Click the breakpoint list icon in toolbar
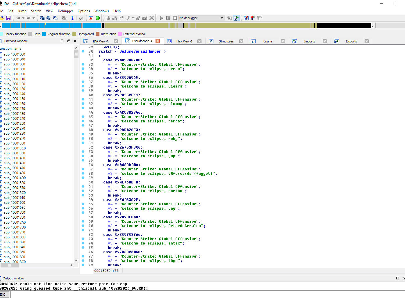The width and height of the screenshot is (405, 298). coord(246,18)
